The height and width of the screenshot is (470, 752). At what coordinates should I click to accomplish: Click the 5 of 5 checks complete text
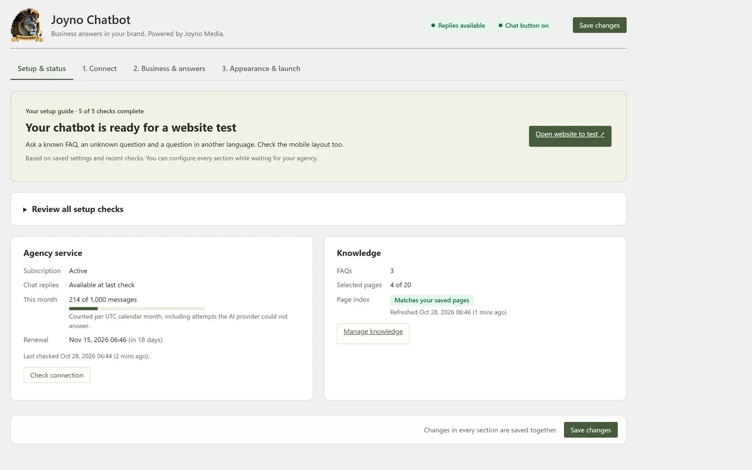pos(111,111)
